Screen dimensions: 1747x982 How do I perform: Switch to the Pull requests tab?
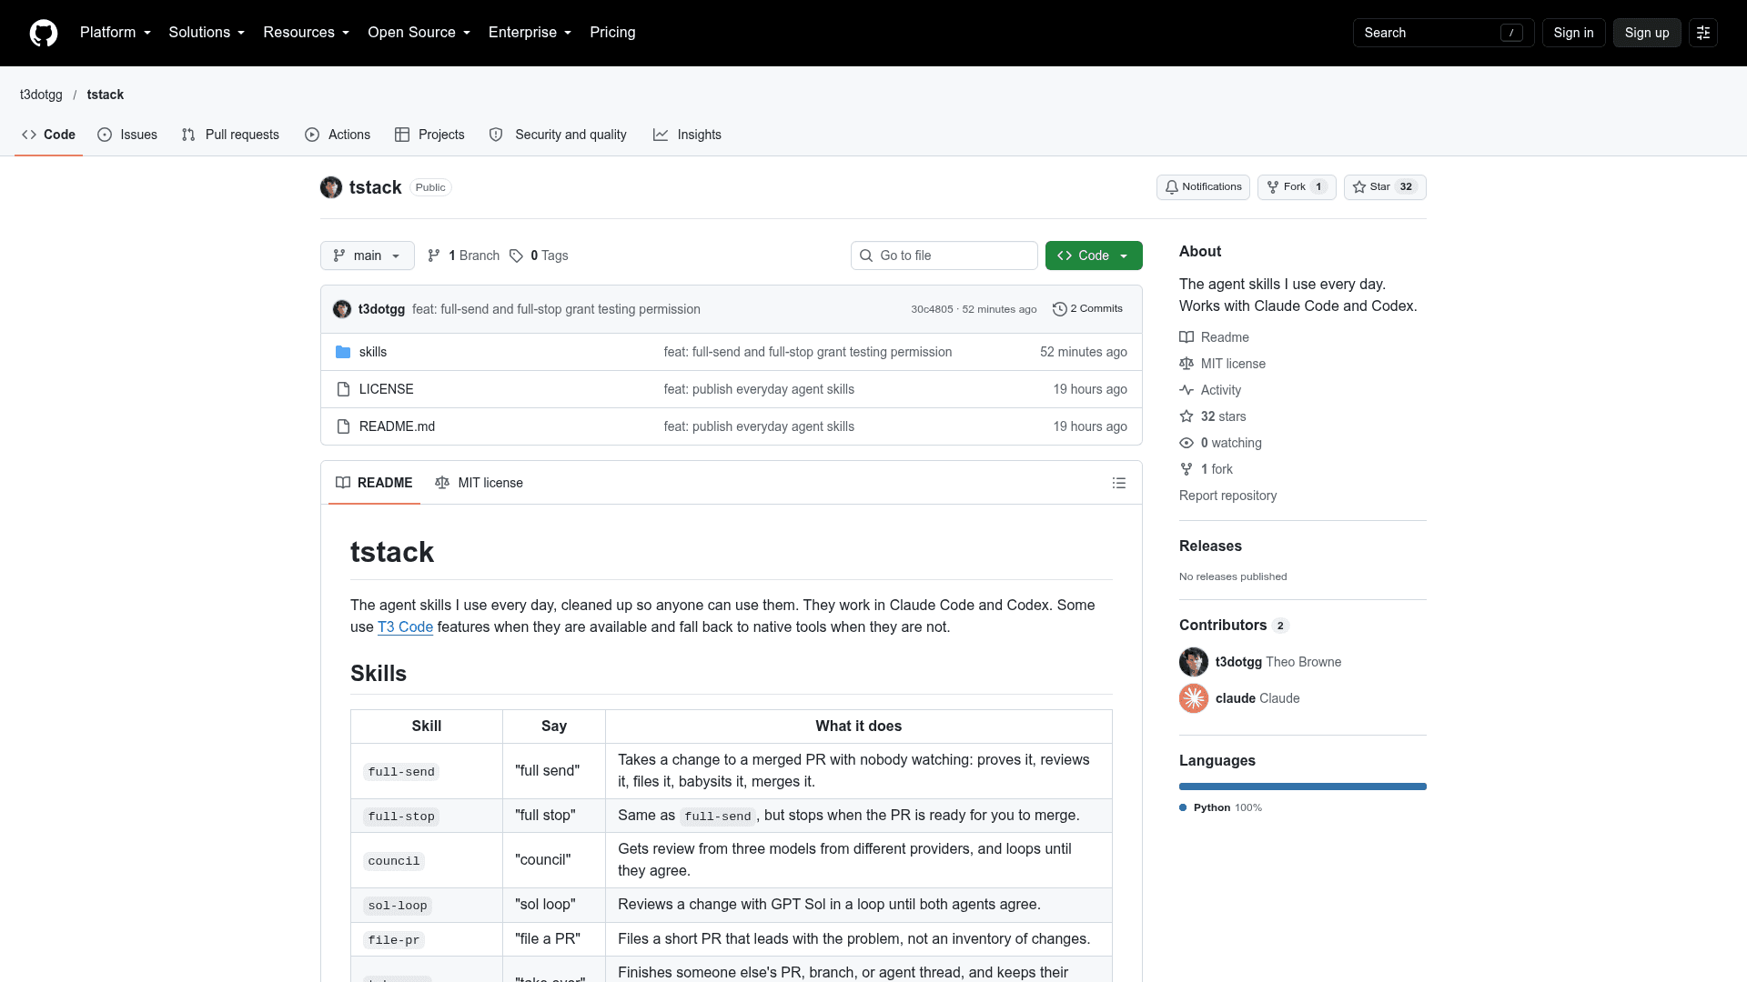tap(231, 135)
